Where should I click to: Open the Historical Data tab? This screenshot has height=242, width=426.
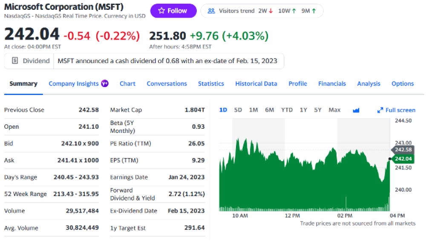pos(256,84)
